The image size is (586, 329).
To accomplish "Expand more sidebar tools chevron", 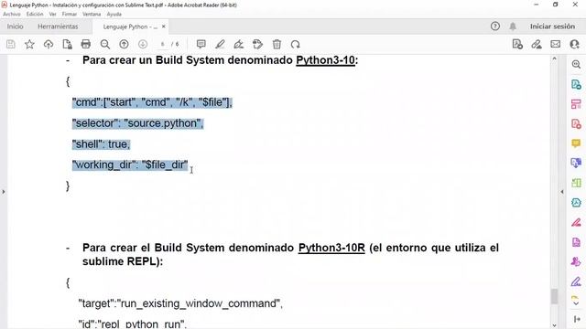I will tap(576, 303).
